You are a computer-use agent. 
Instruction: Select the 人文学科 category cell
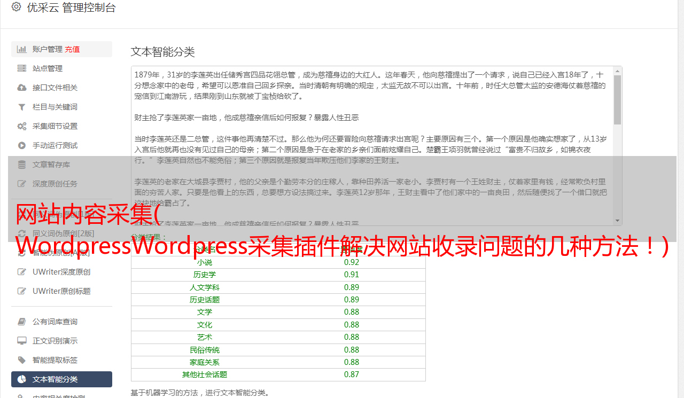(x=205, y=287)
